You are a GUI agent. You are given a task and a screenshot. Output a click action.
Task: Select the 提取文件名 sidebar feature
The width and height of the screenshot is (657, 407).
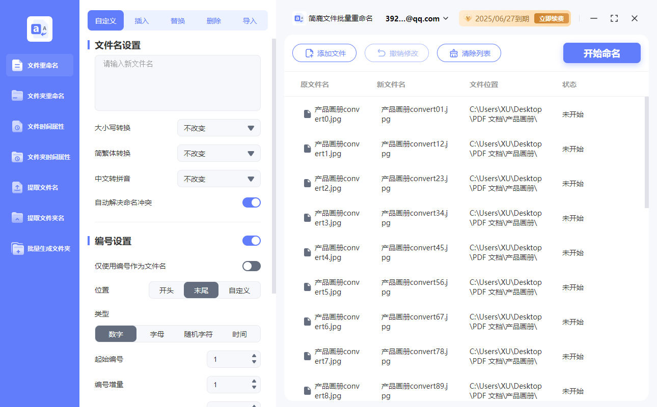(x=39, y=187)
